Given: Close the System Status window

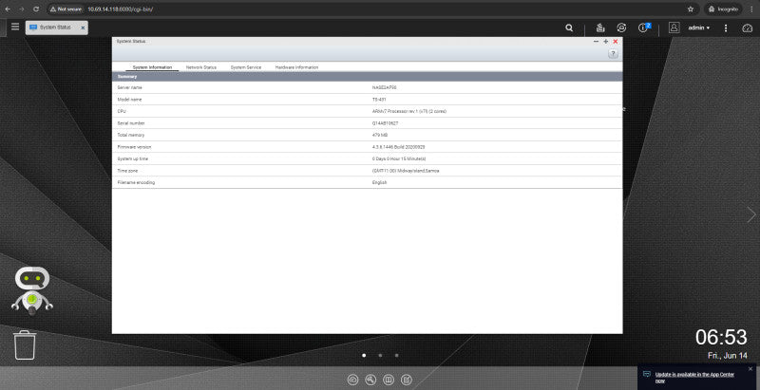Looking at the screenshot, I should click(616, 42).
